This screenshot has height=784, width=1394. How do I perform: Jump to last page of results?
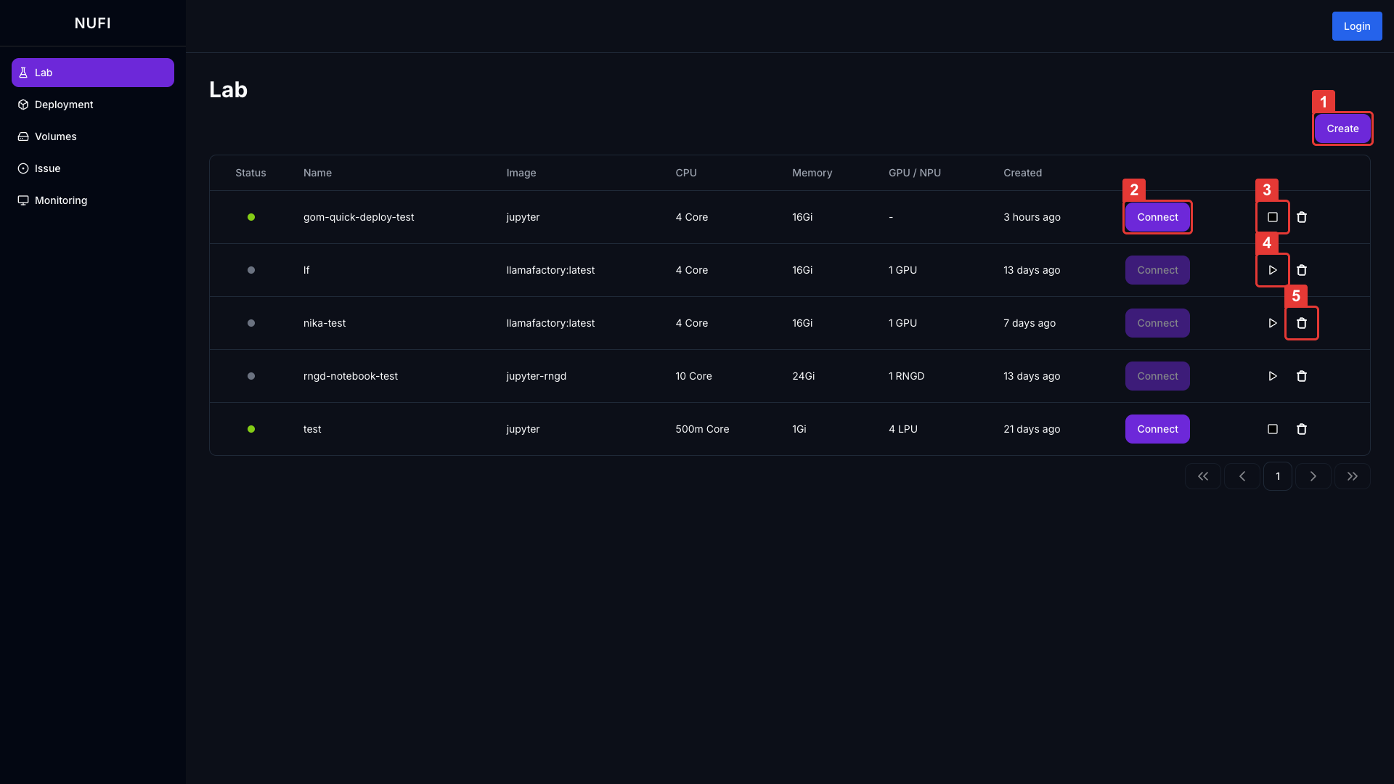point(1352,476)
